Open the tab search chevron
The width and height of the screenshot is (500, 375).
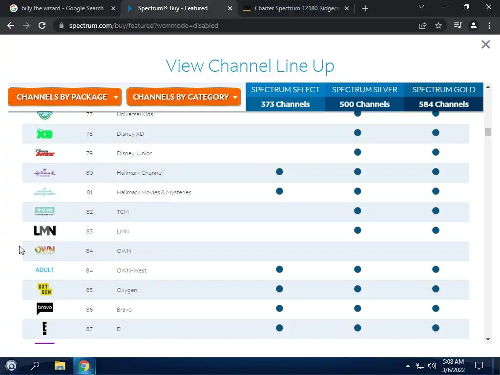(421, 7)
